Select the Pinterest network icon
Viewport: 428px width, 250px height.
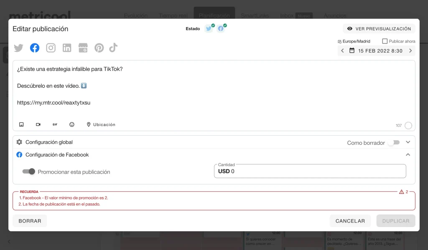(99, 48)
